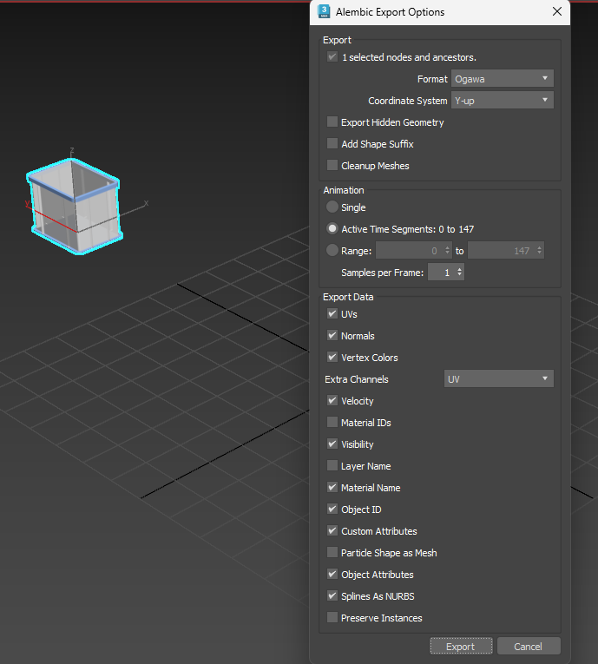This screenshot has width=598, height=664.
Task: Expand the Coordinate System Y-up dropdown
Action: click(502, 101)
